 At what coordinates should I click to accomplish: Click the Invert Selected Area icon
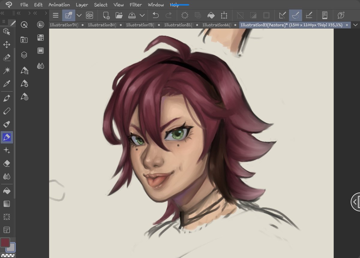pos(253,15)
